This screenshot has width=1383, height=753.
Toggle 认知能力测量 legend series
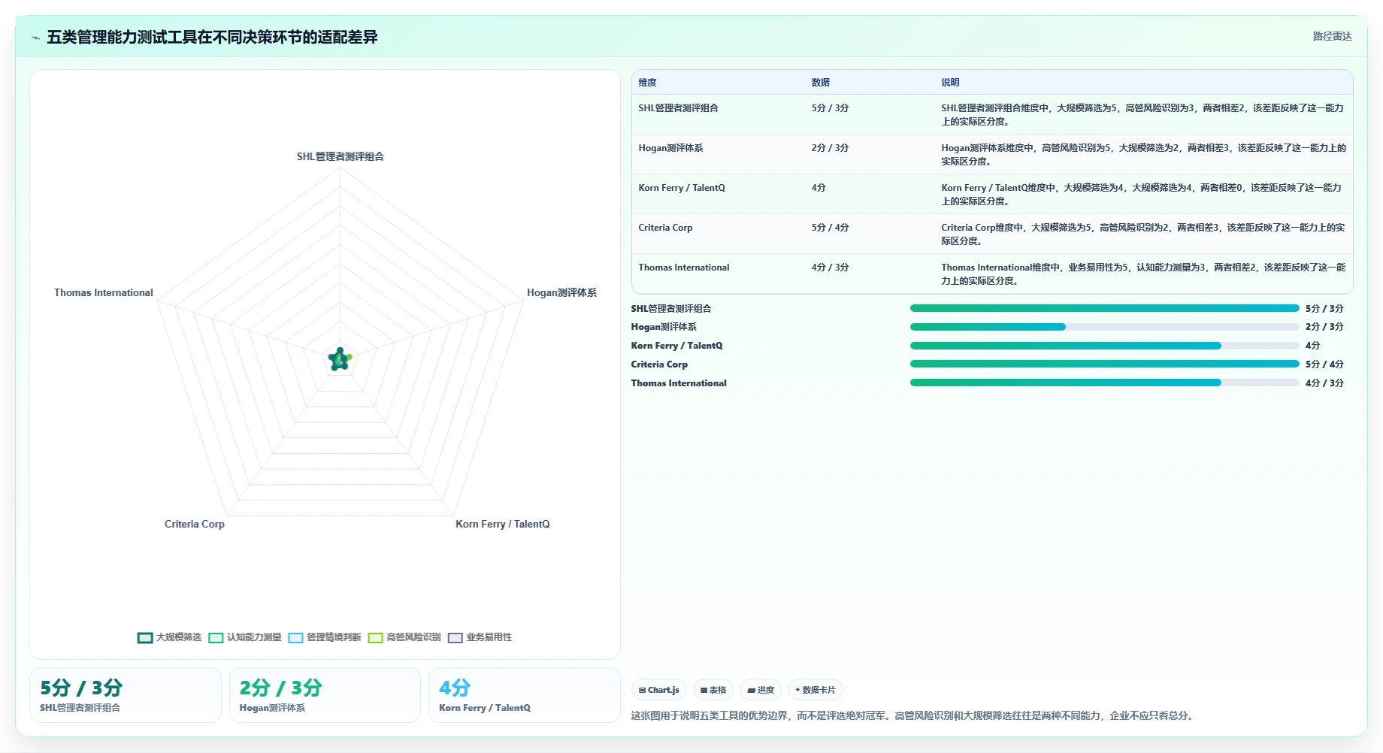pyautogui.click(x=245, y=637)
